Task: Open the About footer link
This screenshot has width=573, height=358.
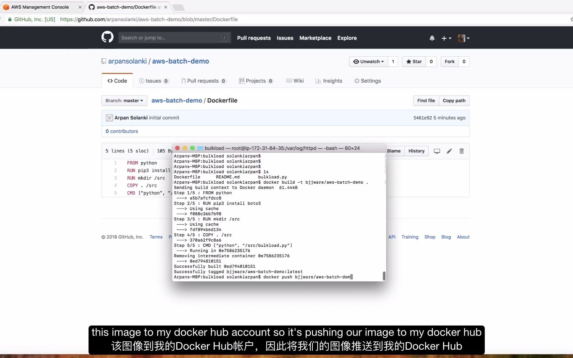Action: [x=463, y=237]
